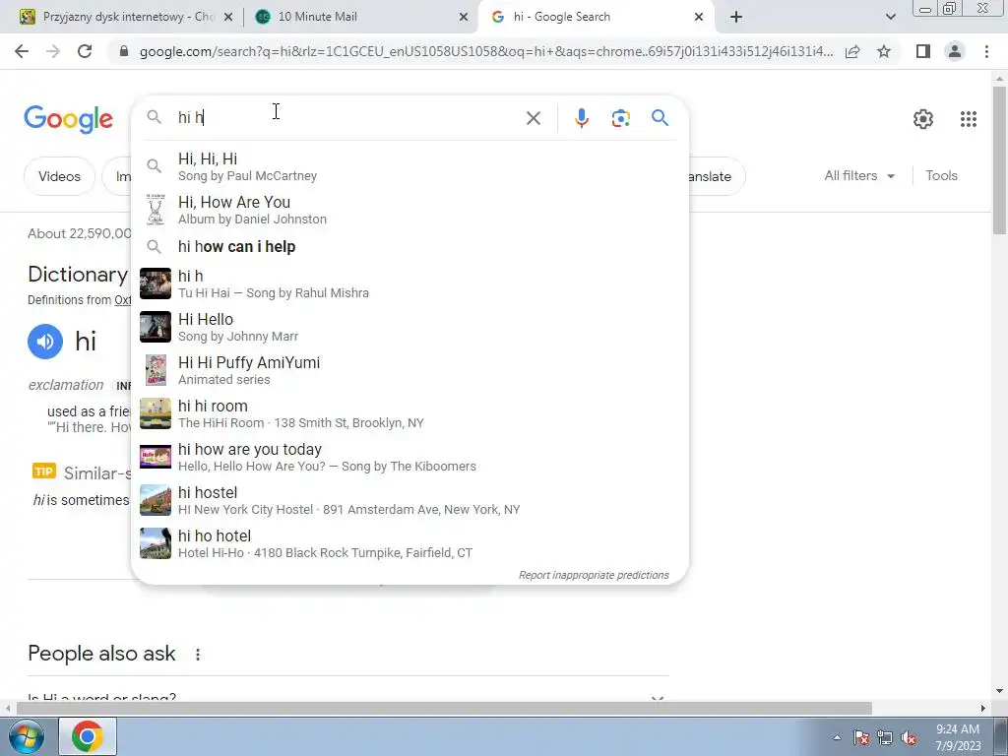
Task: Close the Przyjazny dysk internetowy tab
Action: [228, 18]
